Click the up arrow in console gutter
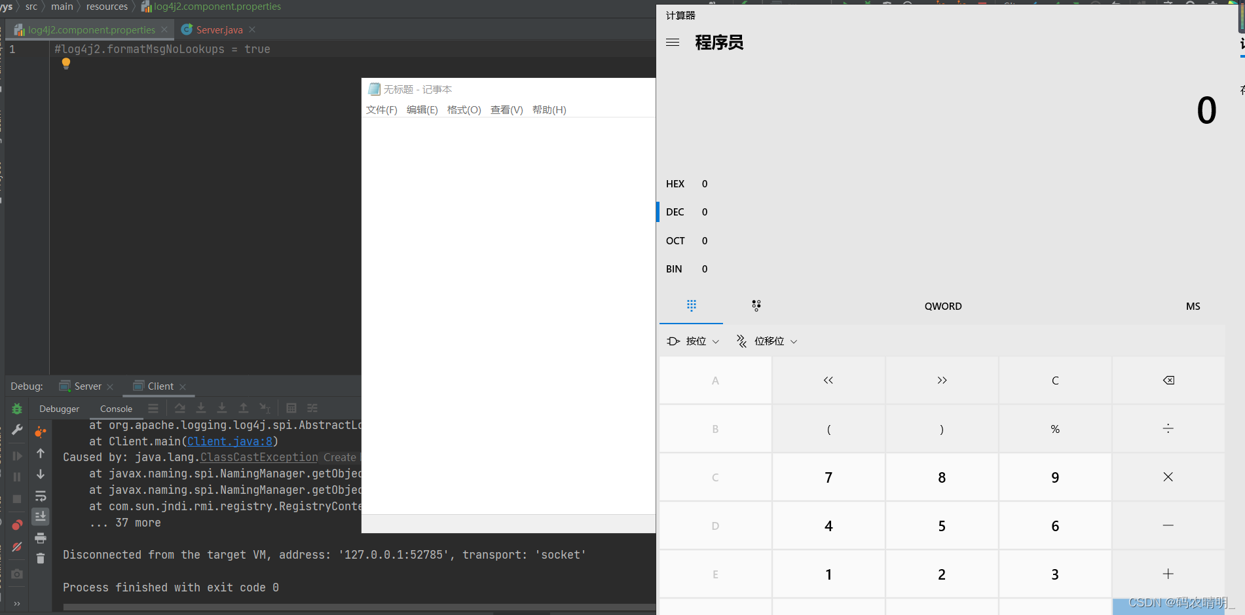Screen dimensions: 1245x615 [41, 453]
